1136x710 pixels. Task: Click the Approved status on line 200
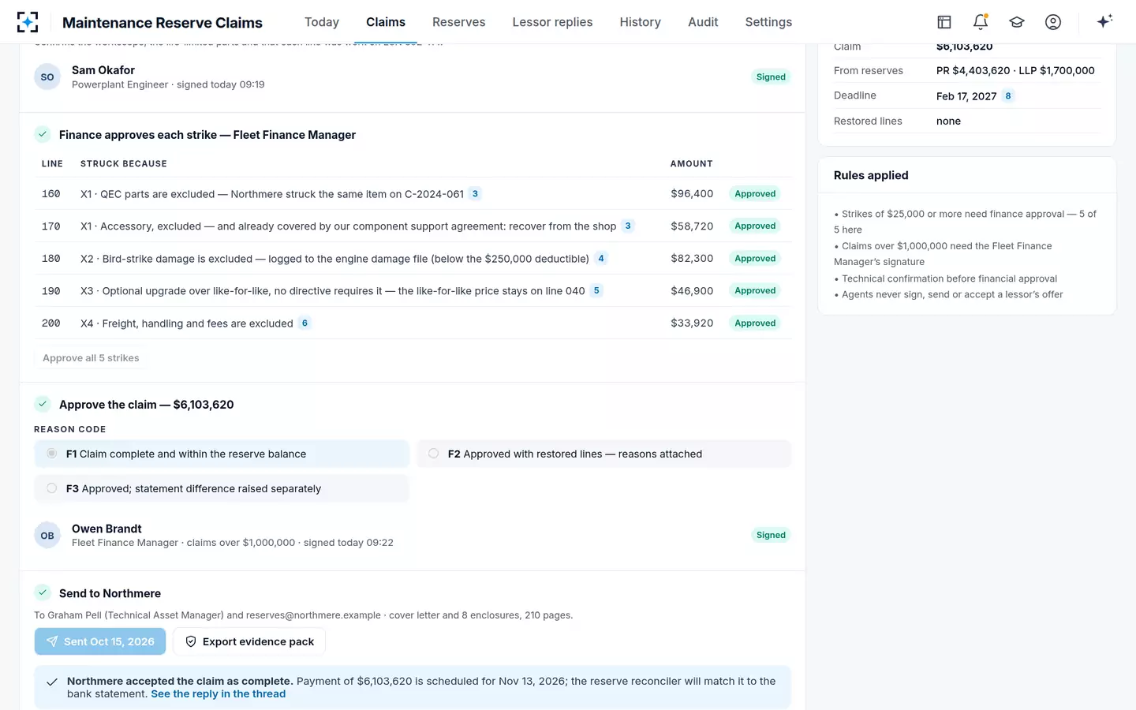(x=755, y=323)
